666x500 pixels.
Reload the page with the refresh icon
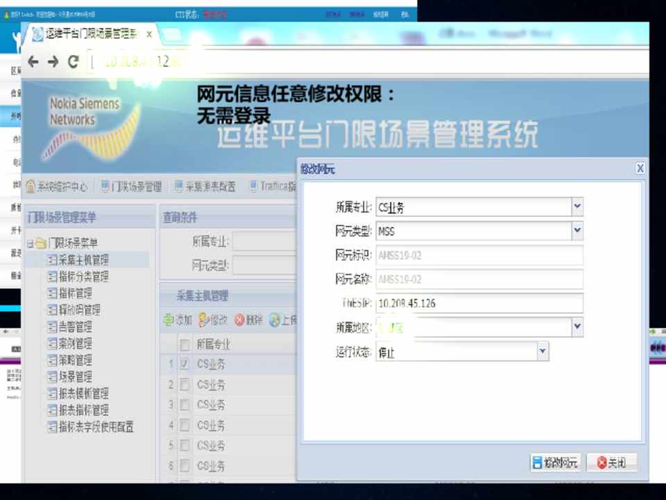73,62
